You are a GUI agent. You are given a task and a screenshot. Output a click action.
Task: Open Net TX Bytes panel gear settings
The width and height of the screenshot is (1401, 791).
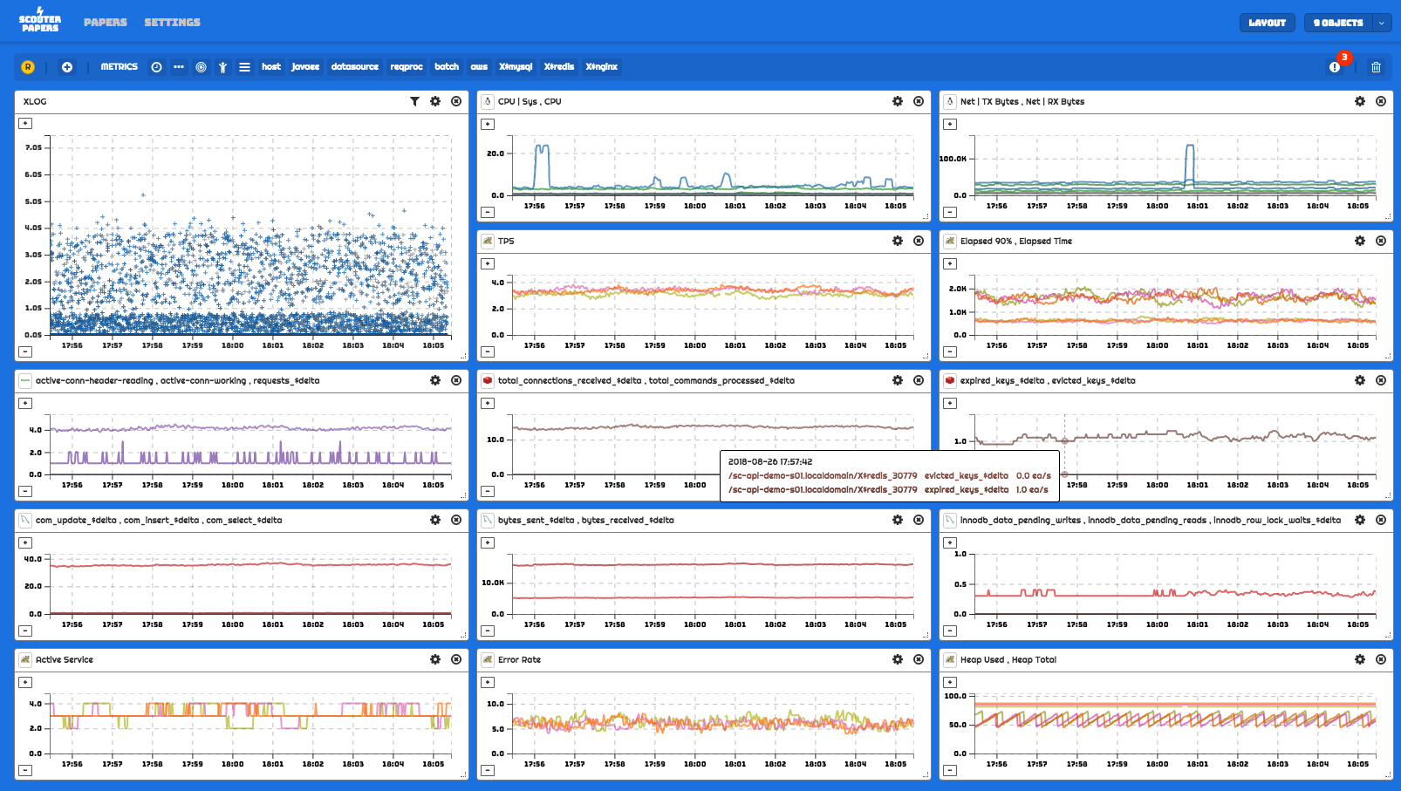1360,101
